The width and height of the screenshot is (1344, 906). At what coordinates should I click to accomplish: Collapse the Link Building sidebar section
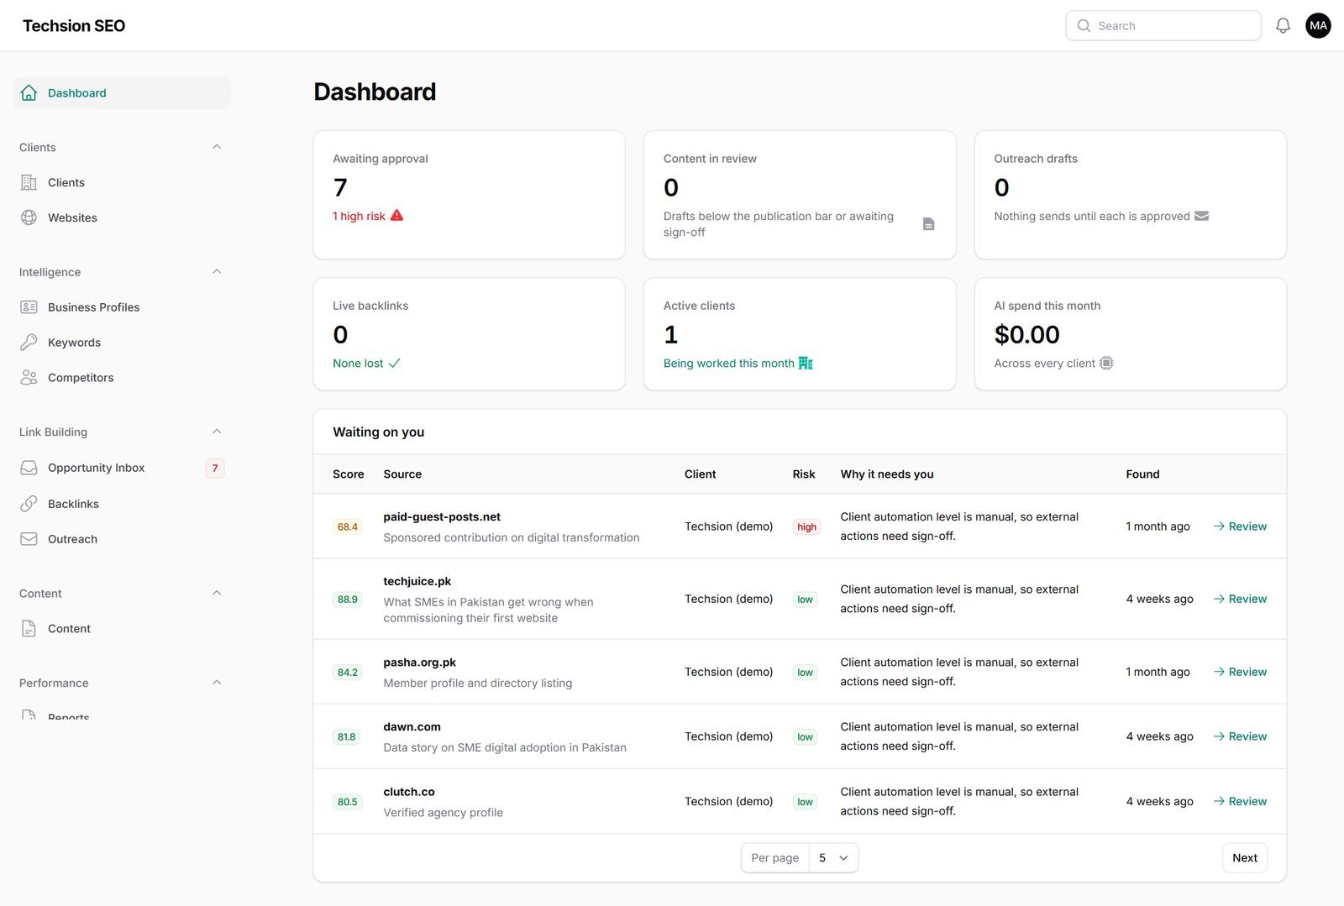click(217, 432)
